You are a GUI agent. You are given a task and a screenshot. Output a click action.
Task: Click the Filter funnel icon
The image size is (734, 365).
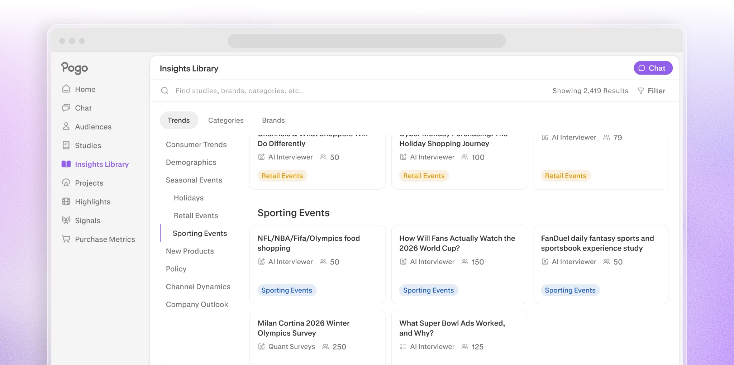pyautogui.click(x=641, y=91)
